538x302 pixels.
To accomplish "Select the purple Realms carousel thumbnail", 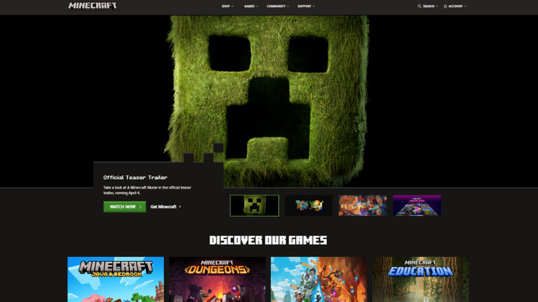I will tap(417, 205).
